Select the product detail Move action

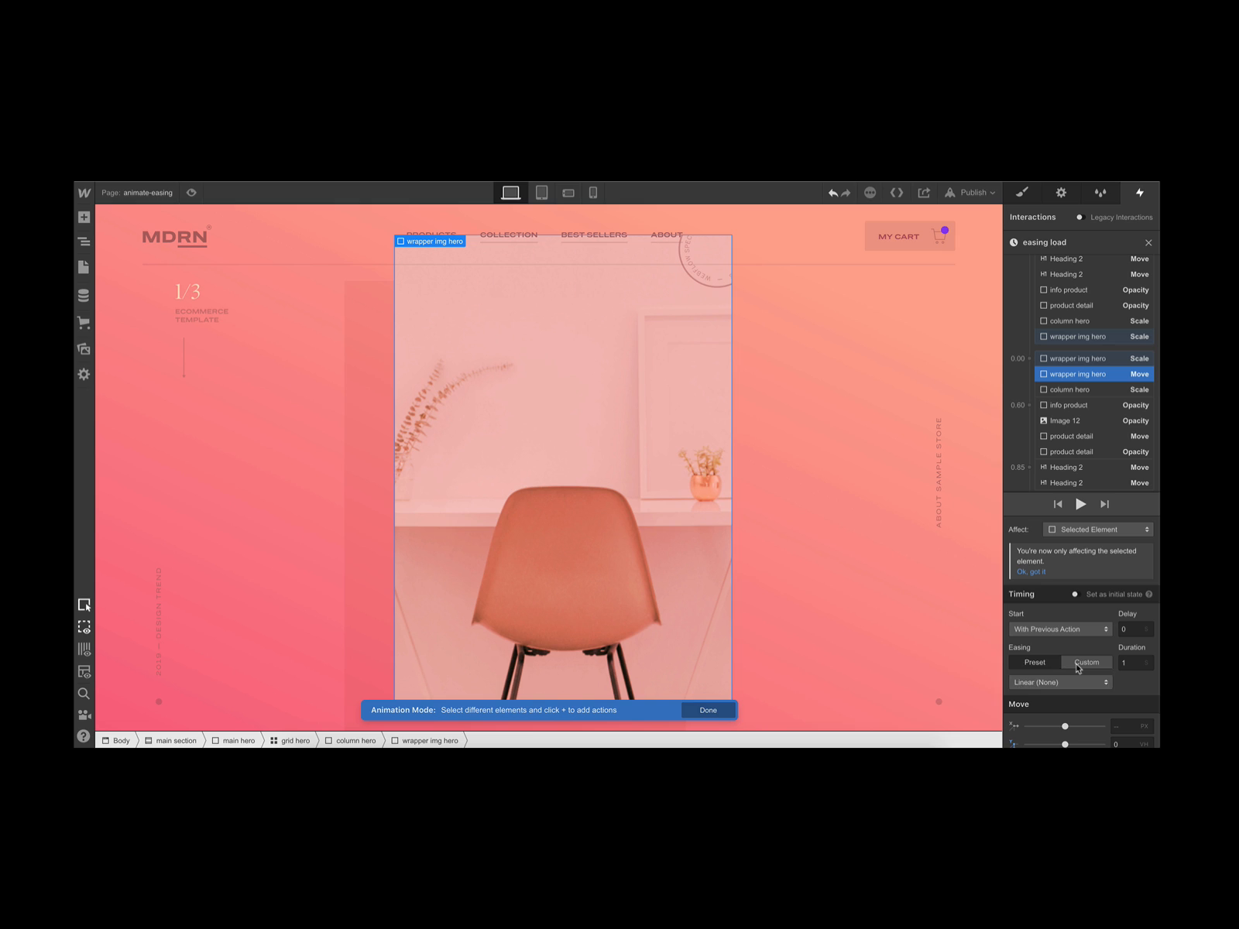[1094, 436]
